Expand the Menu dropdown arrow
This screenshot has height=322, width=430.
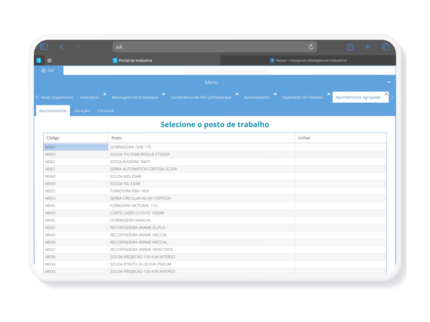[x=388, y=83]
